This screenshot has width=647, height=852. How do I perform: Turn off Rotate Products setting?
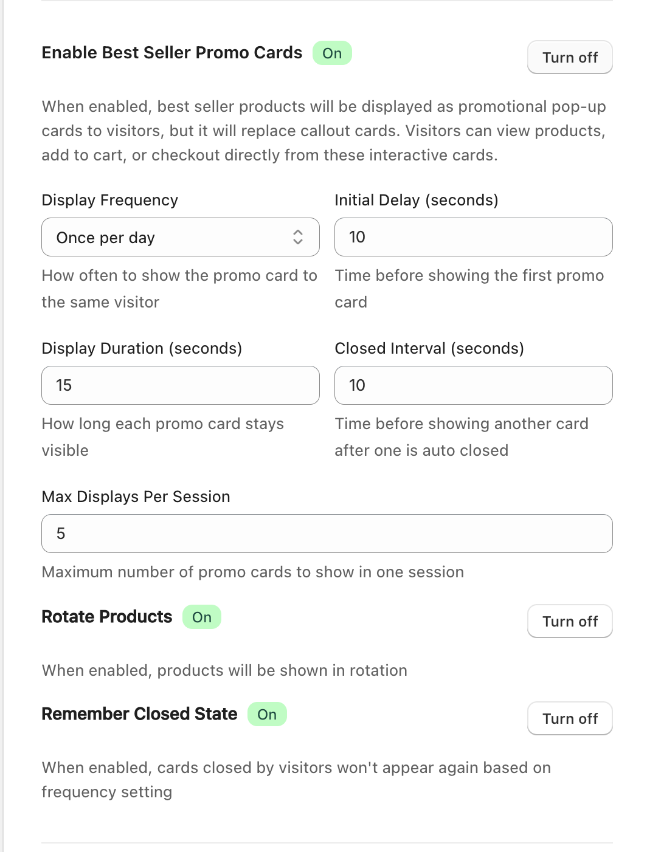(570, 621)
